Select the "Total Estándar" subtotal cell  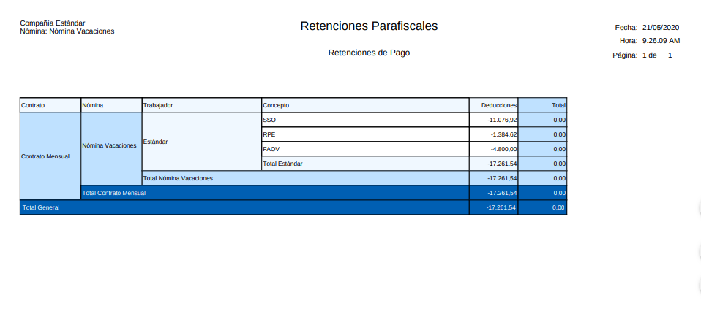click(365, 164)
